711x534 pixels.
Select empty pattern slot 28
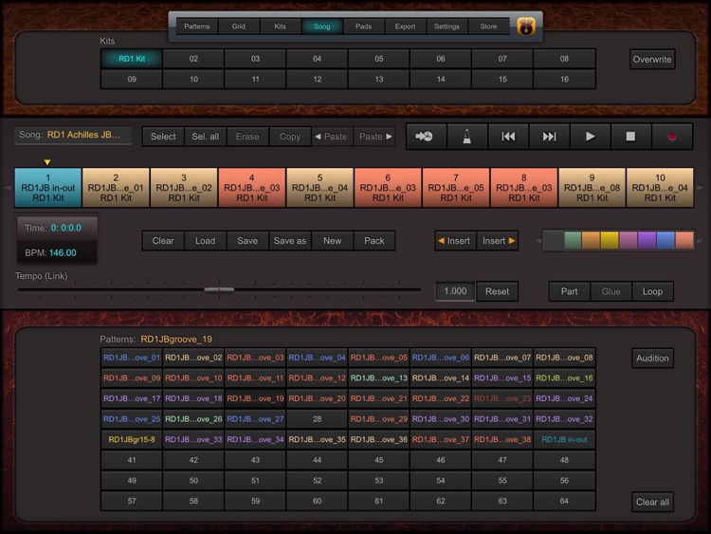[x=317, y=419]
